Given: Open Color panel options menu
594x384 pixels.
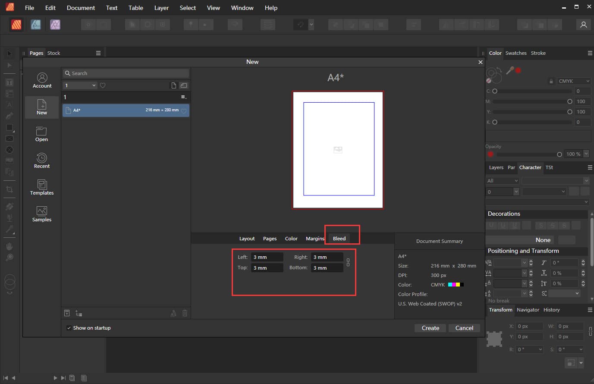Looking at the screenshot, I should pyautogui.click(x=590, y=53).
